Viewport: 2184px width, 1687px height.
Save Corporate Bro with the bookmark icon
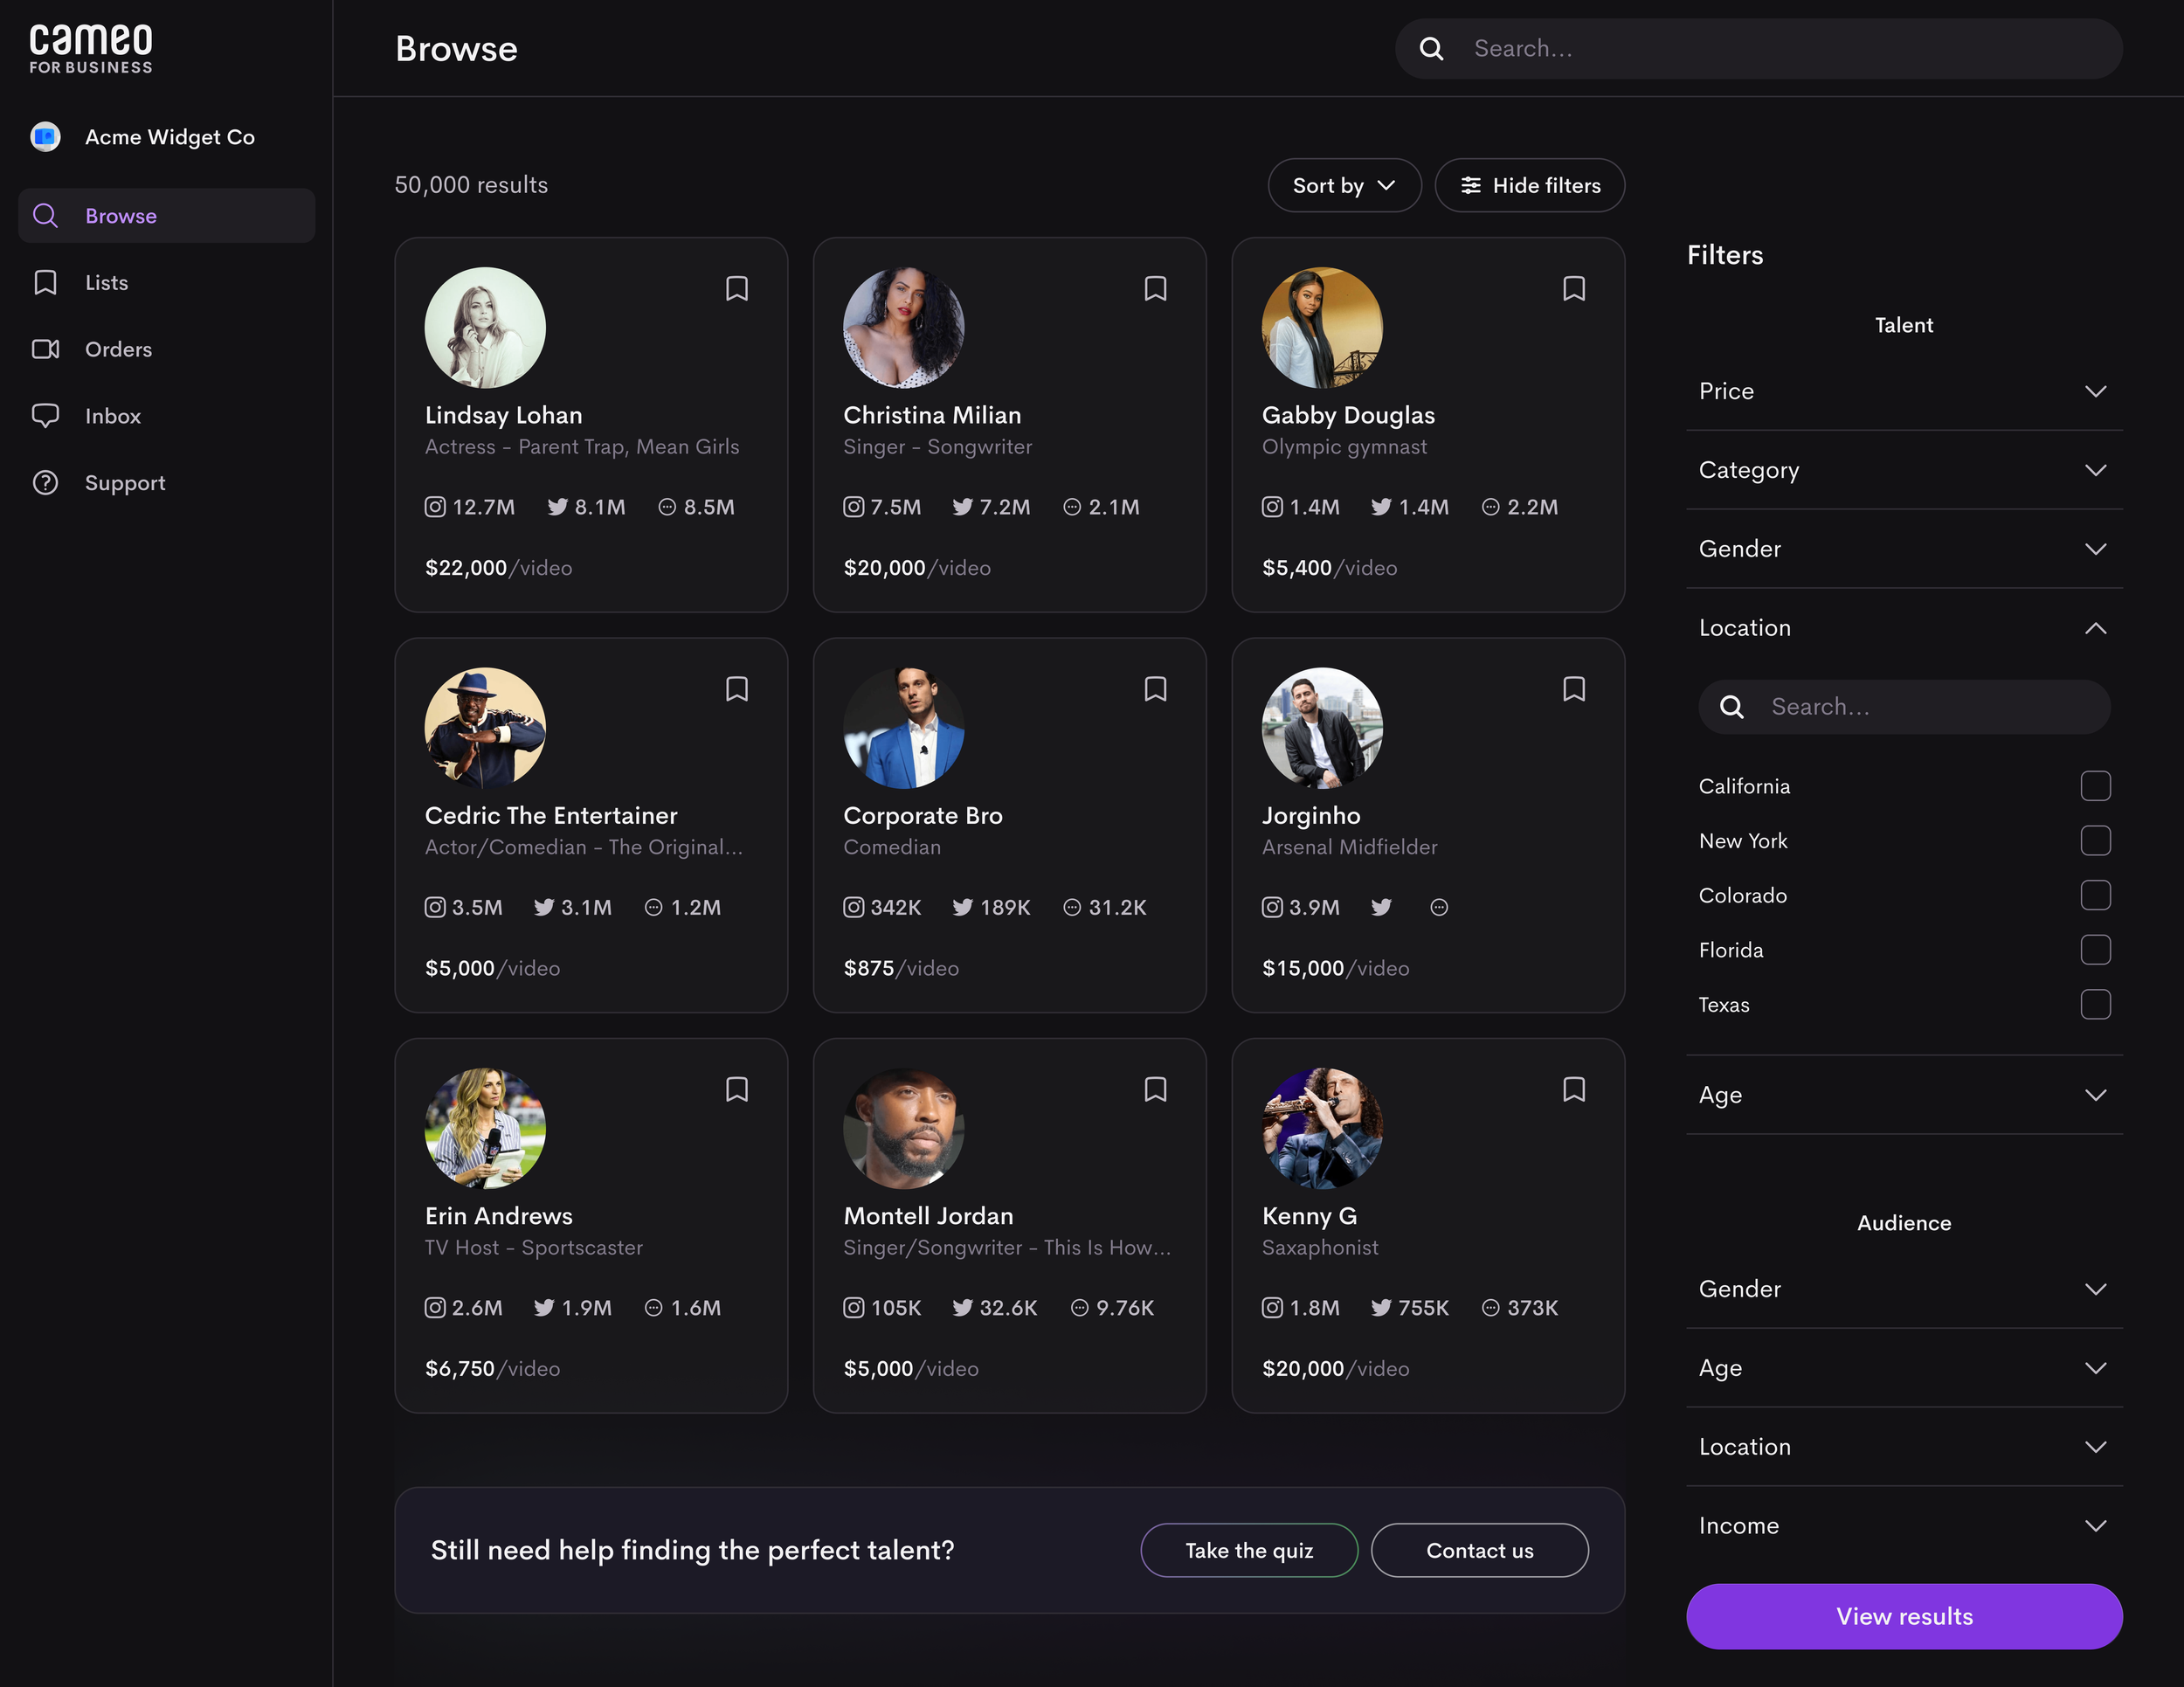[x=1155, y=689]
